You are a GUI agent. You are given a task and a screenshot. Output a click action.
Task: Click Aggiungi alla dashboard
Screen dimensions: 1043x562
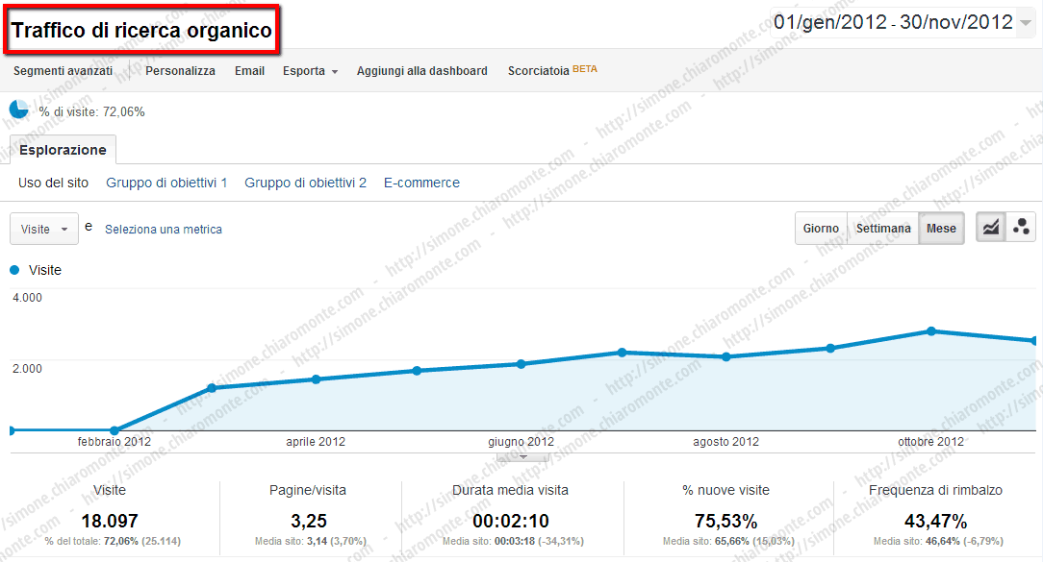pos(421,71)
